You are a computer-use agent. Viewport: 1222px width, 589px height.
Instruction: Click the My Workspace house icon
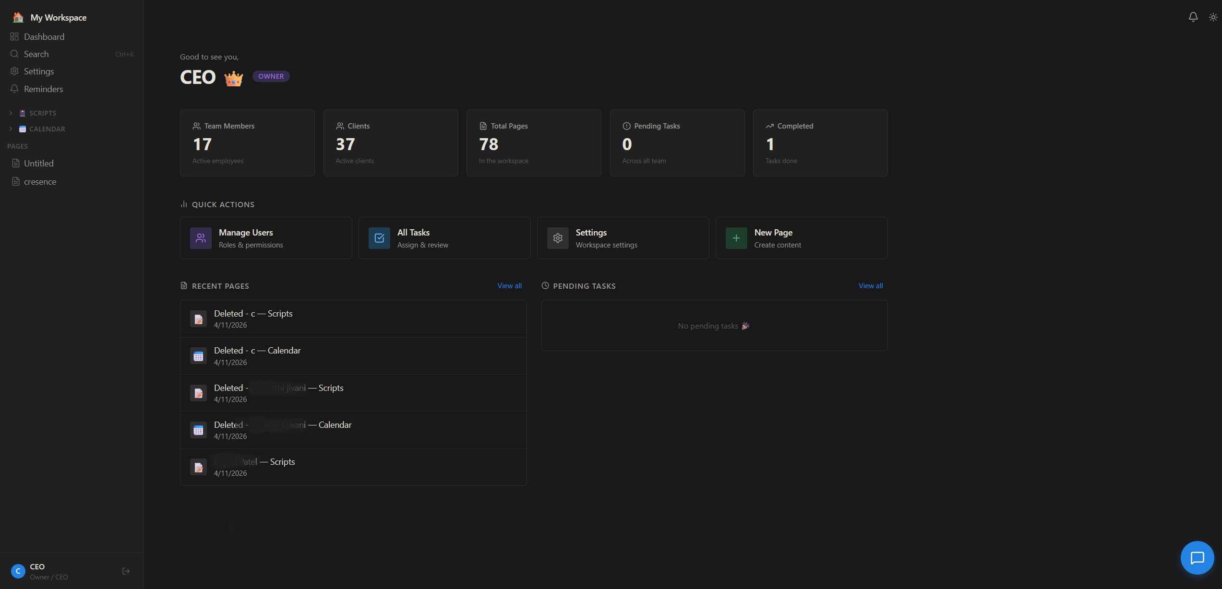[18, 17]
